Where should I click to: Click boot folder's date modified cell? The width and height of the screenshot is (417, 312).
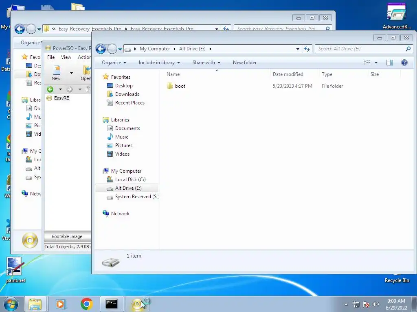click(x=292, y=86)
